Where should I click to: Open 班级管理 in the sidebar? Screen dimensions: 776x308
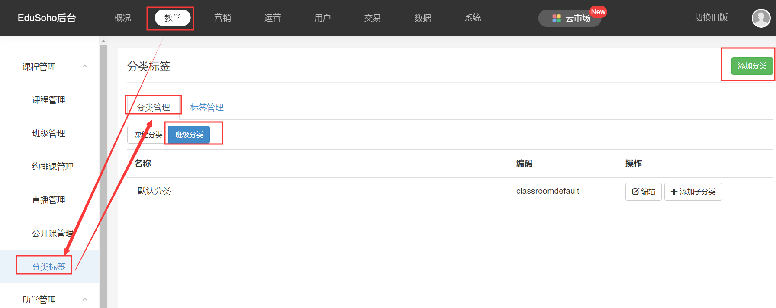tap(48, 133)
